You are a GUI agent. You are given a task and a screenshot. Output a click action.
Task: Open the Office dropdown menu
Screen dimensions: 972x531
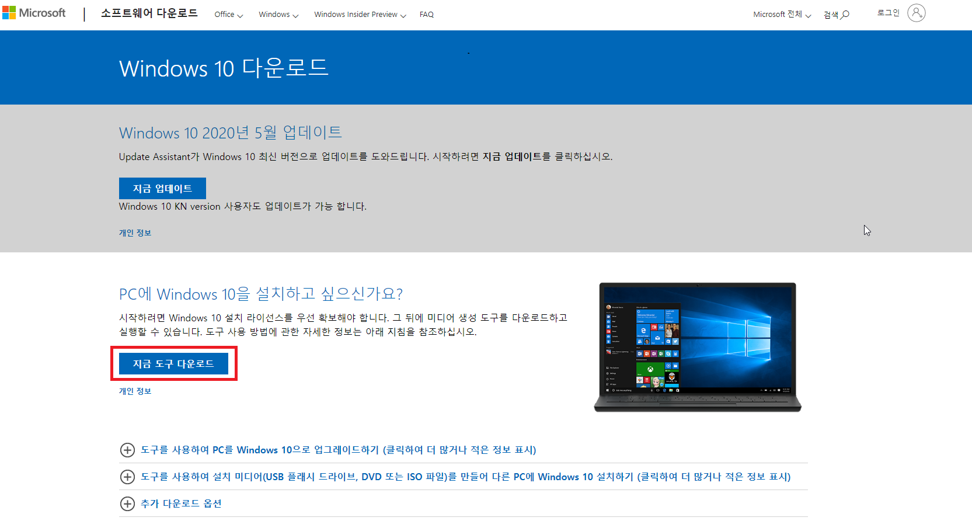pyautogui.click(x=229, y=15)
